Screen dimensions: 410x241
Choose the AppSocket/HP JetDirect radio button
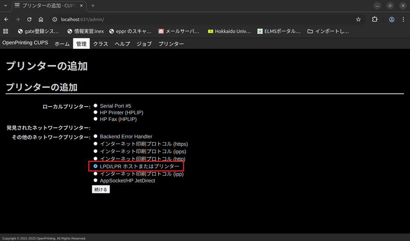96,181
